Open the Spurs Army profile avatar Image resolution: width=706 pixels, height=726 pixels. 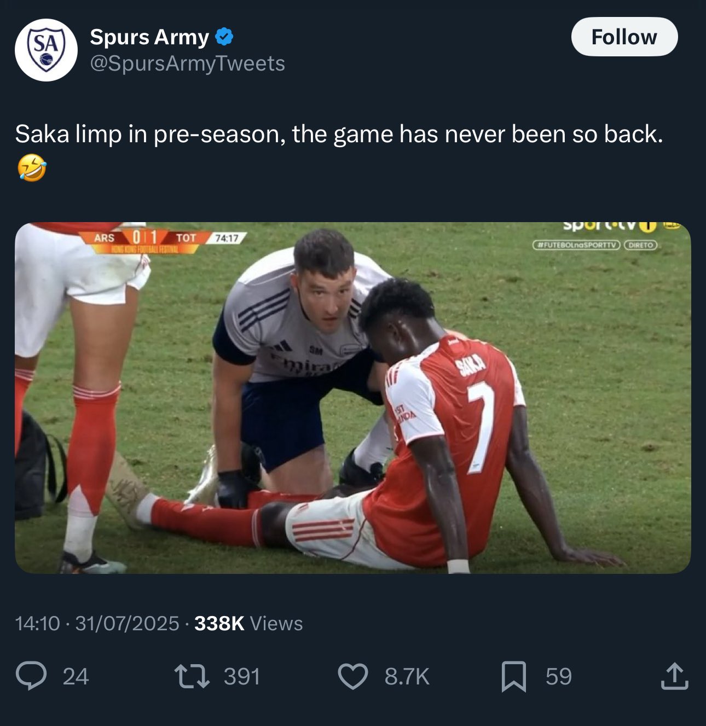[46, 50]
